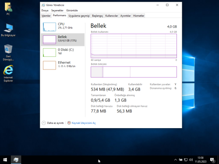
Task: Click the 0,6/4,0 GB (15%) text
Action: pyautogui.click(x=67, y=41)
